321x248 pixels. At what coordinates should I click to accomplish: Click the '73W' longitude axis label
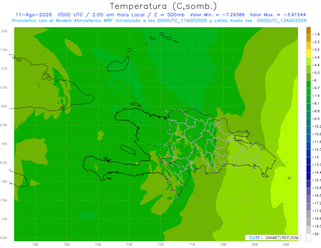pyautogui.click(x=129, y=244)
